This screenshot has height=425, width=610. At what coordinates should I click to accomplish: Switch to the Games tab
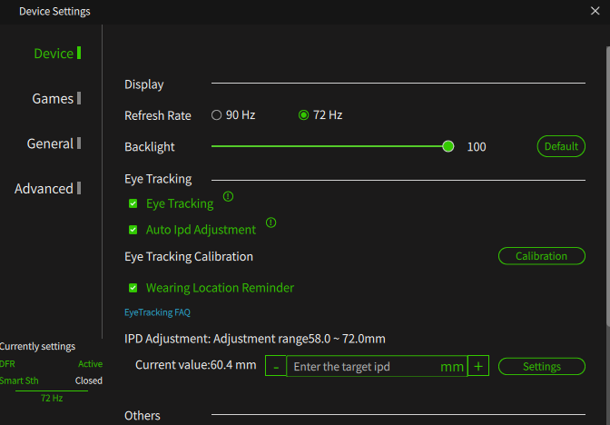coord(53,98)
